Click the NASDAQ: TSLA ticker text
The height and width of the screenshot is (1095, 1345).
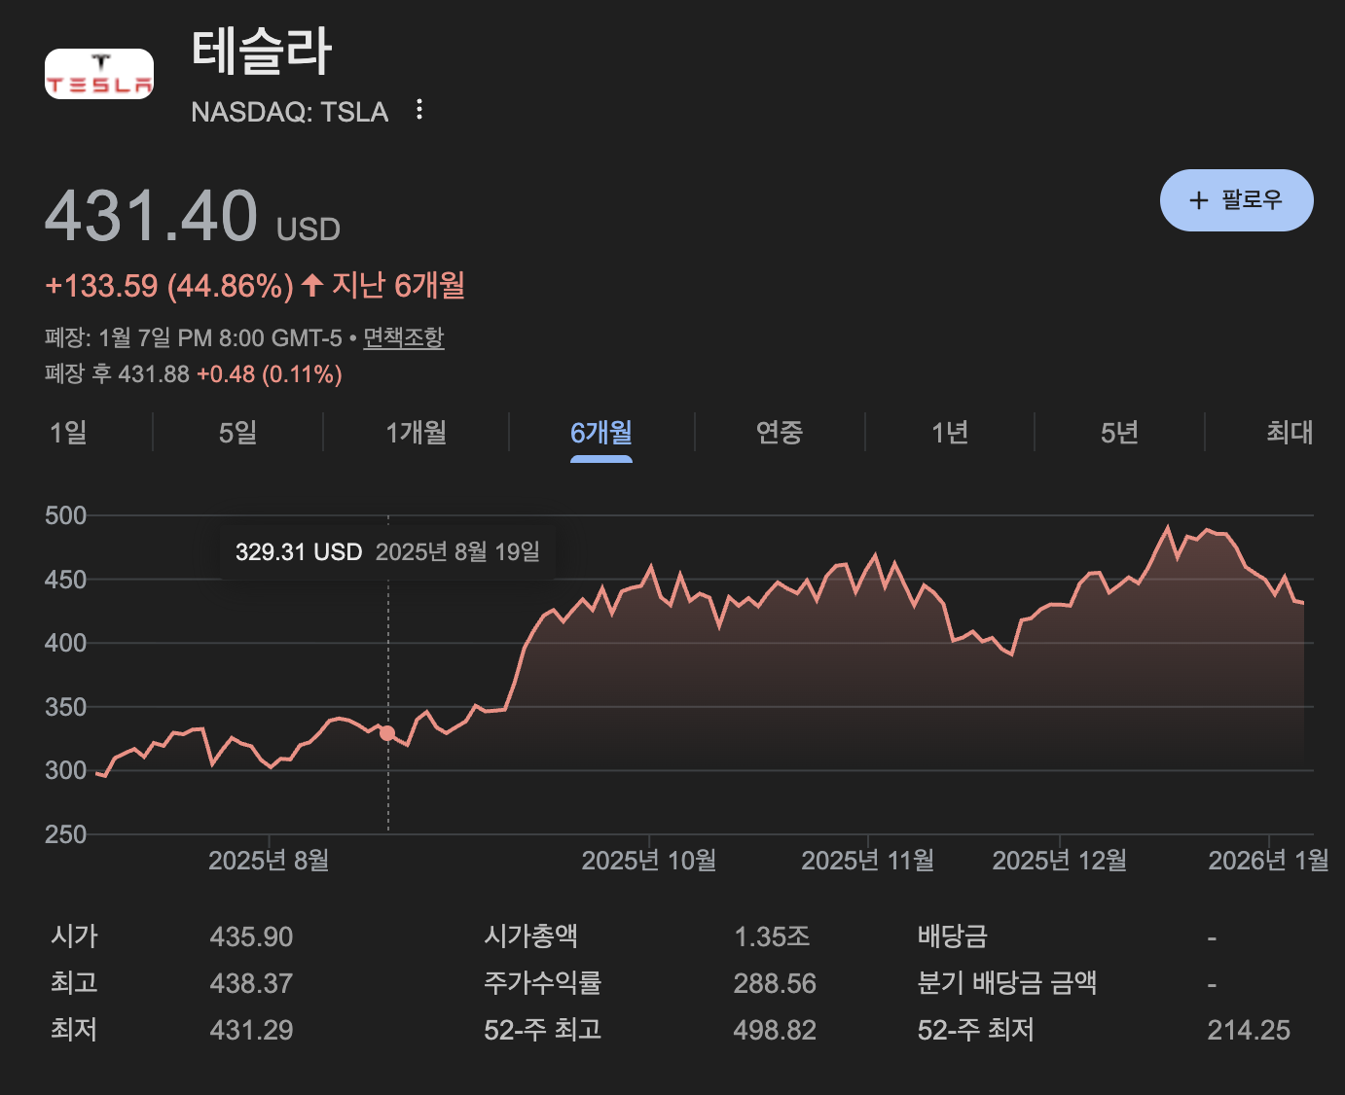(290, 112)
